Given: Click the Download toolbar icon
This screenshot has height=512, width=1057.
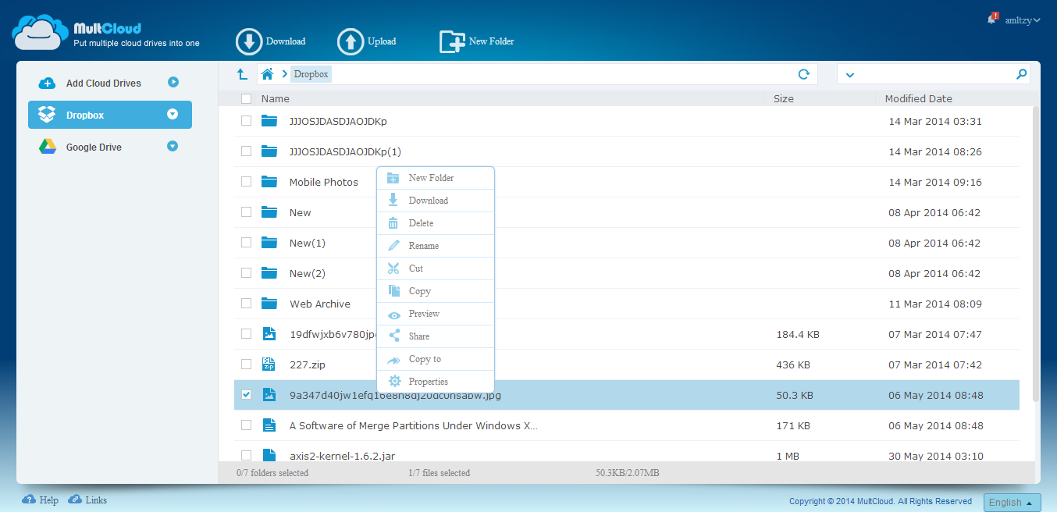Looking at the screenshot, I should tap(249, 42).
